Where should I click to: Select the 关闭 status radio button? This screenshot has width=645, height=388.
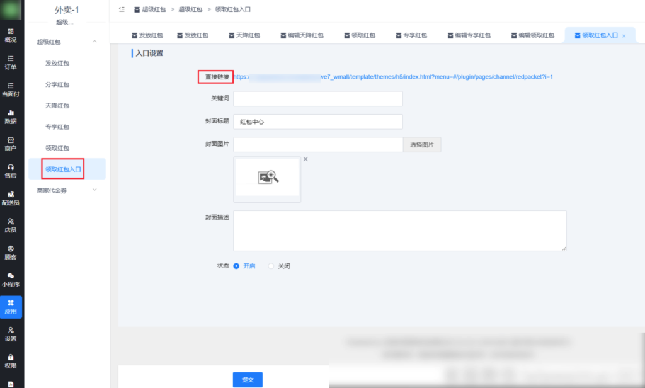click(x=271, y=266)
